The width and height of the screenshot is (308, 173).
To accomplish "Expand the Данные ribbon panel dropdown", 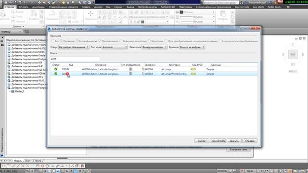I will pos(18,26).
